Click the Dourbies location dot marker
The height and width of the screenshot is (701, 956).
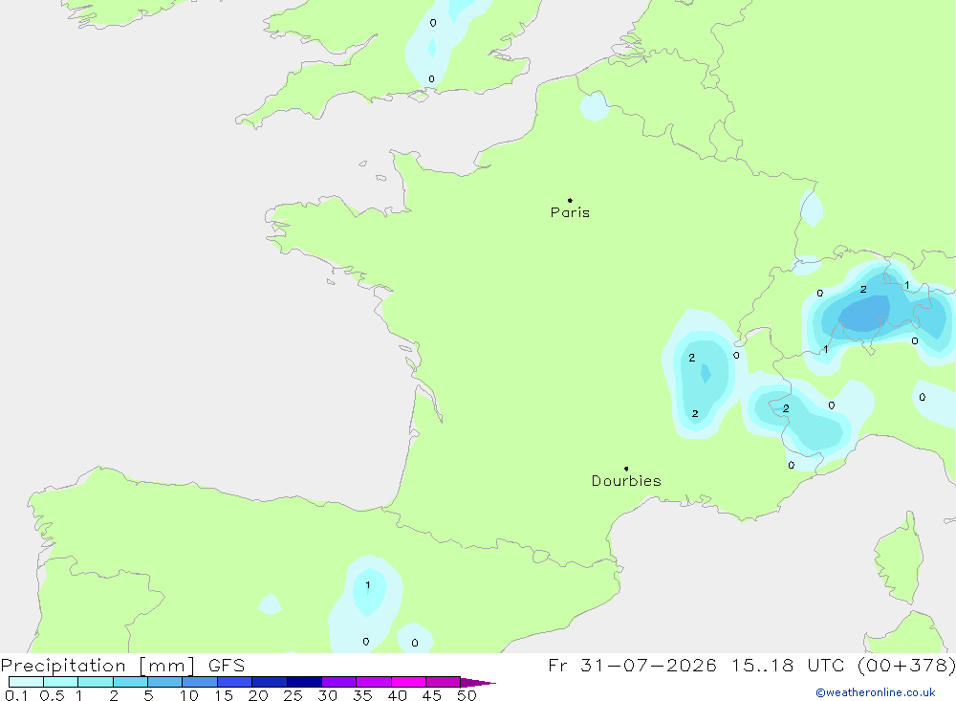(626, 469)
